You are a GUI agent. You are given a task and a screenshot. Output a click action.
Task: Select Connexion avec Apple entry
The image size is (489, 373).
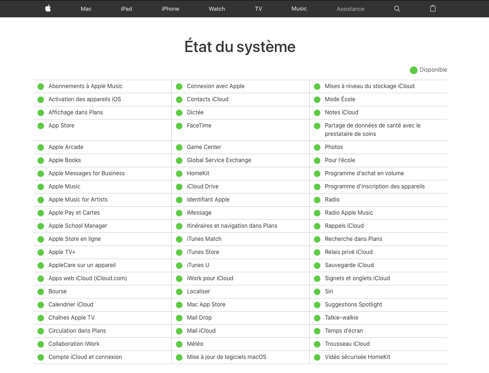215,86
